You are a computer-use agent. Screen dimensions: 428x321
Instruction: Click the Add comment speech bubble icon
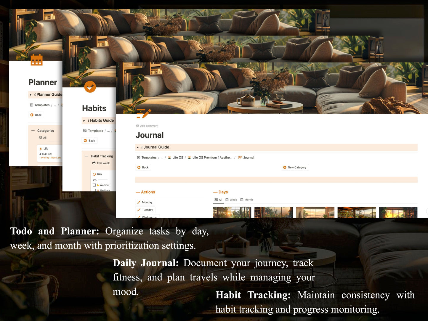click(x=137, y=126)
